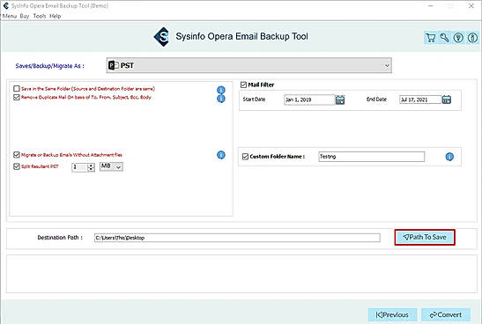Open the Tools menu
This screenshot has height=324, width=482.
40,16
